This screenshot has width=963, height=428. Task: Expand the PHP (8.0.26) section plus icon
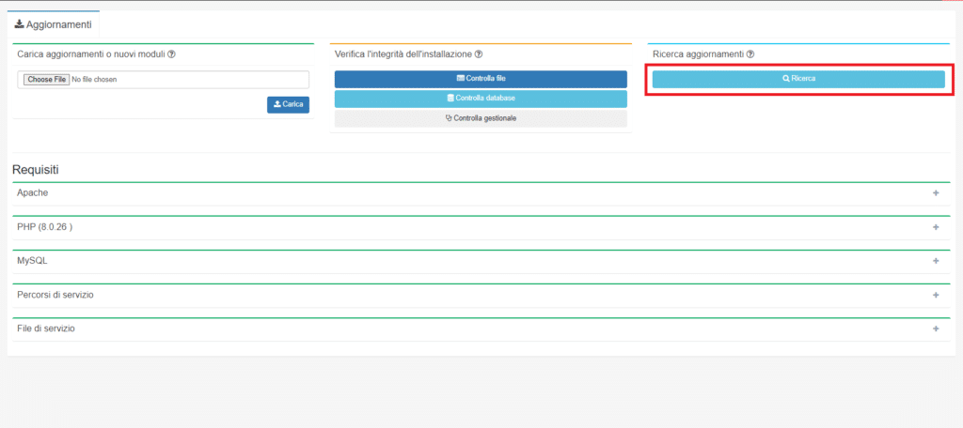936,227
